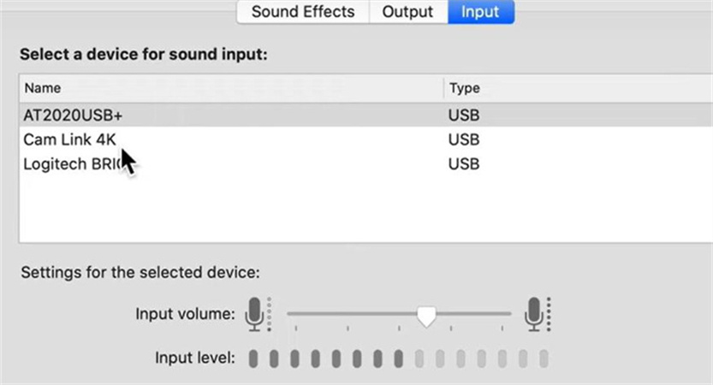Click the leftmost end of the volume slider track
This screenshot has width=713, height=385.
[289, 314]
